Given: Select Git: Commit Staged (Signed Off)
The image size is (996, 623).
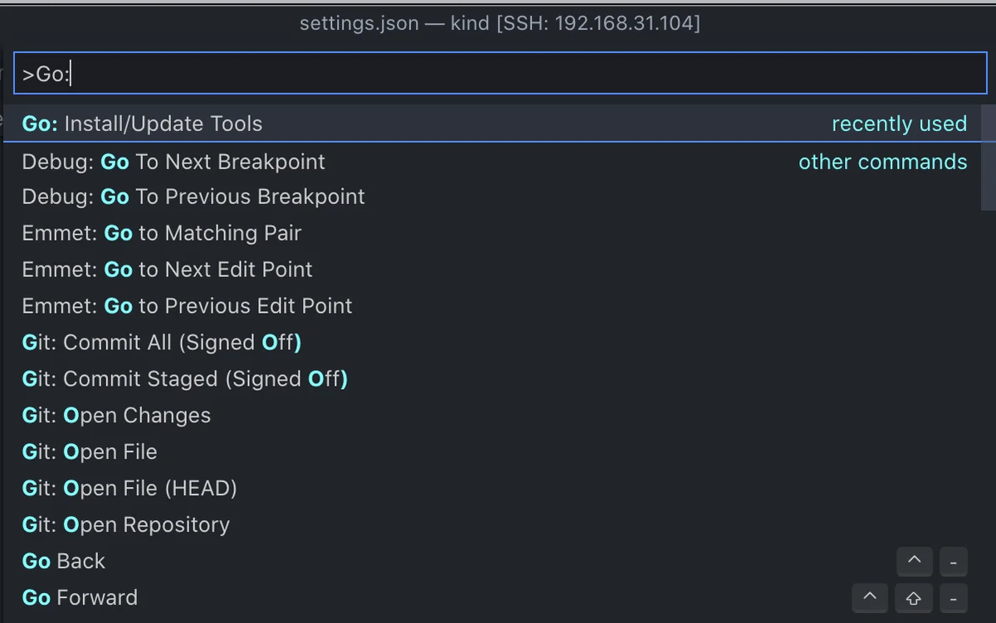Looking at the screenshot, I should (x=491, y=379).
